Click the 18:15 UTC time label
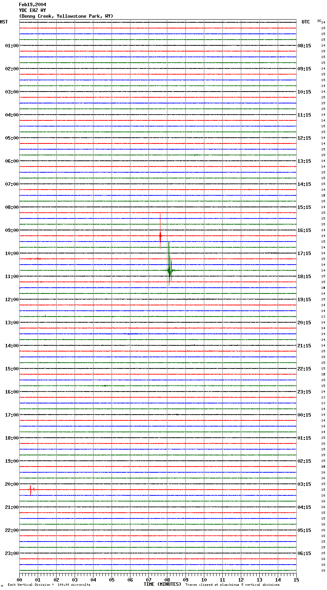The width and height of the screenshot is (327, 590). (x=304, y=277)
